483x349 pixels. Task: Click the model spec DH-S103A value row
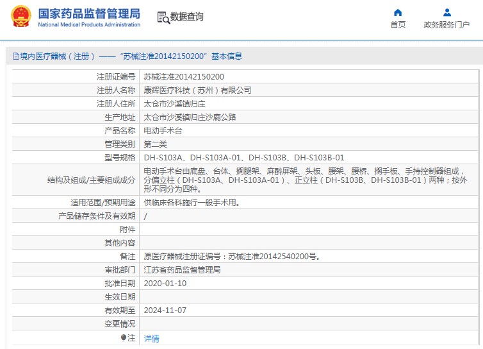(244, 157)
